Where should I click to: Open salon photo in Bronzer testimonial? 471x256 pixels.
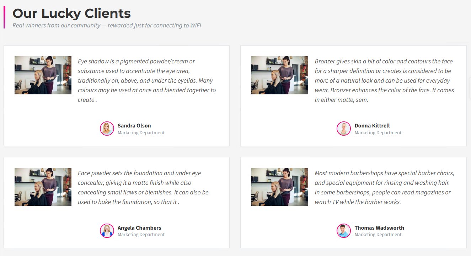(x=280, y=75)
